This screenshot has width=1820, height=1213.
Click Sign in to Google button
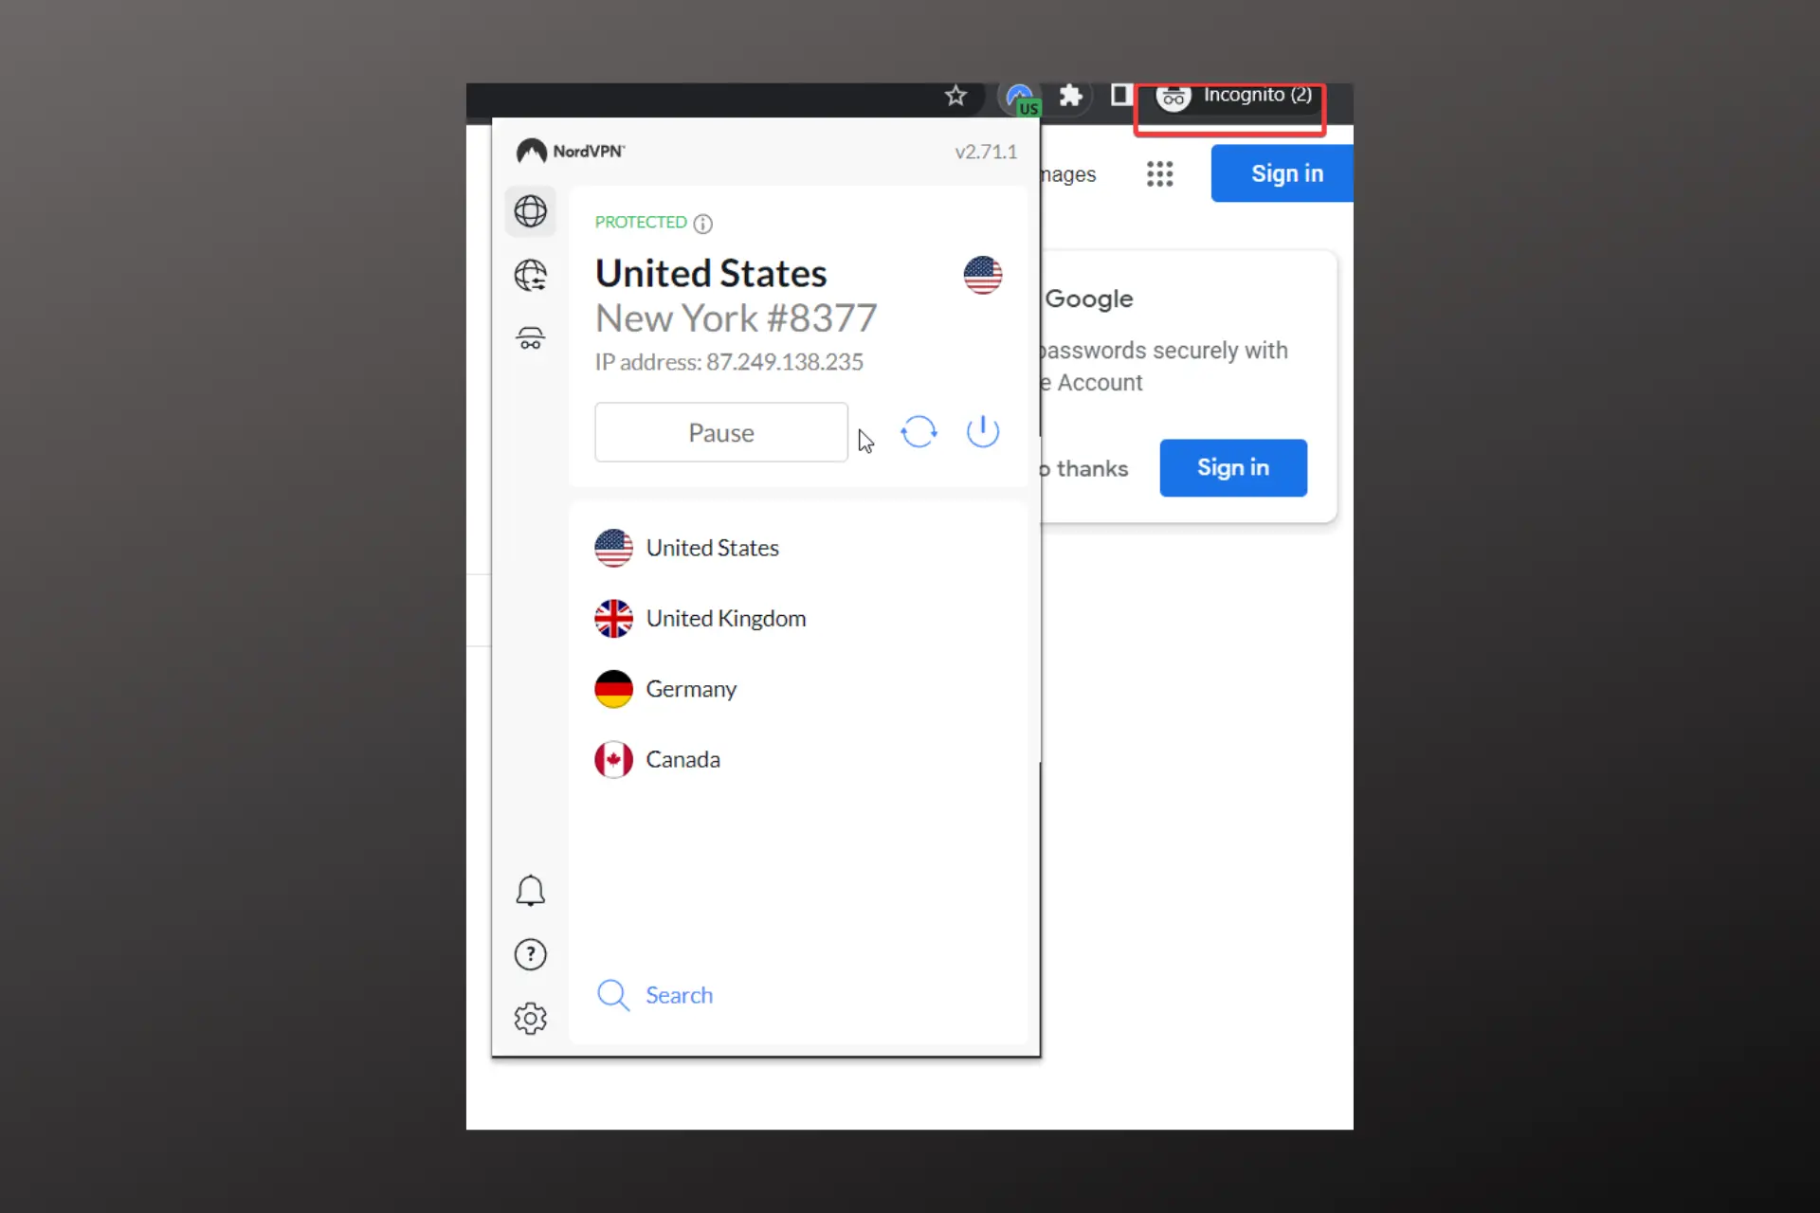click(x=1231, y=467)
